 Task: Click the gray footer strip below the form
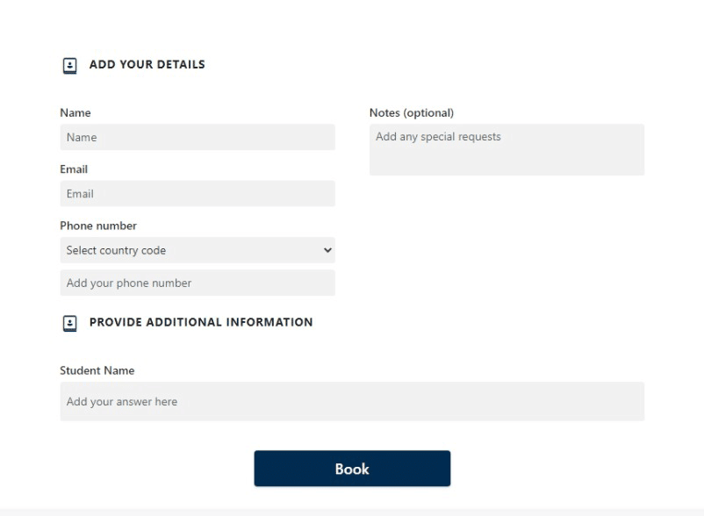pyautogui.click(x=351, y=512)
